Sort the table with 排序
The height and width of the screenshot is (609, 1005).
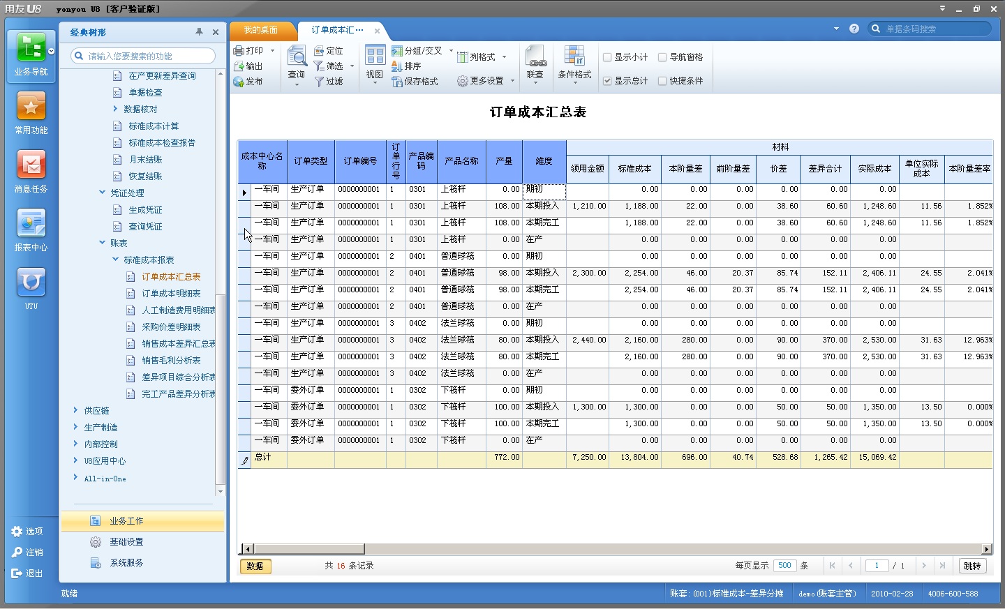coord(407,66)
